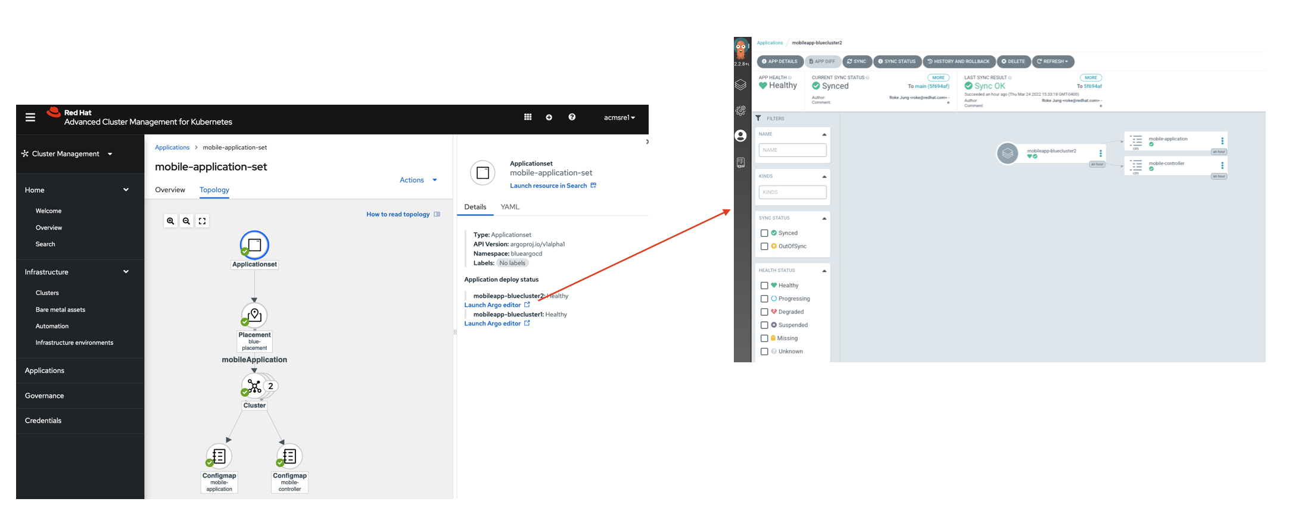Open mobile-application resource kebab menu
The height and width of the screenshot is (511, 1289).
pos(1222,141)
